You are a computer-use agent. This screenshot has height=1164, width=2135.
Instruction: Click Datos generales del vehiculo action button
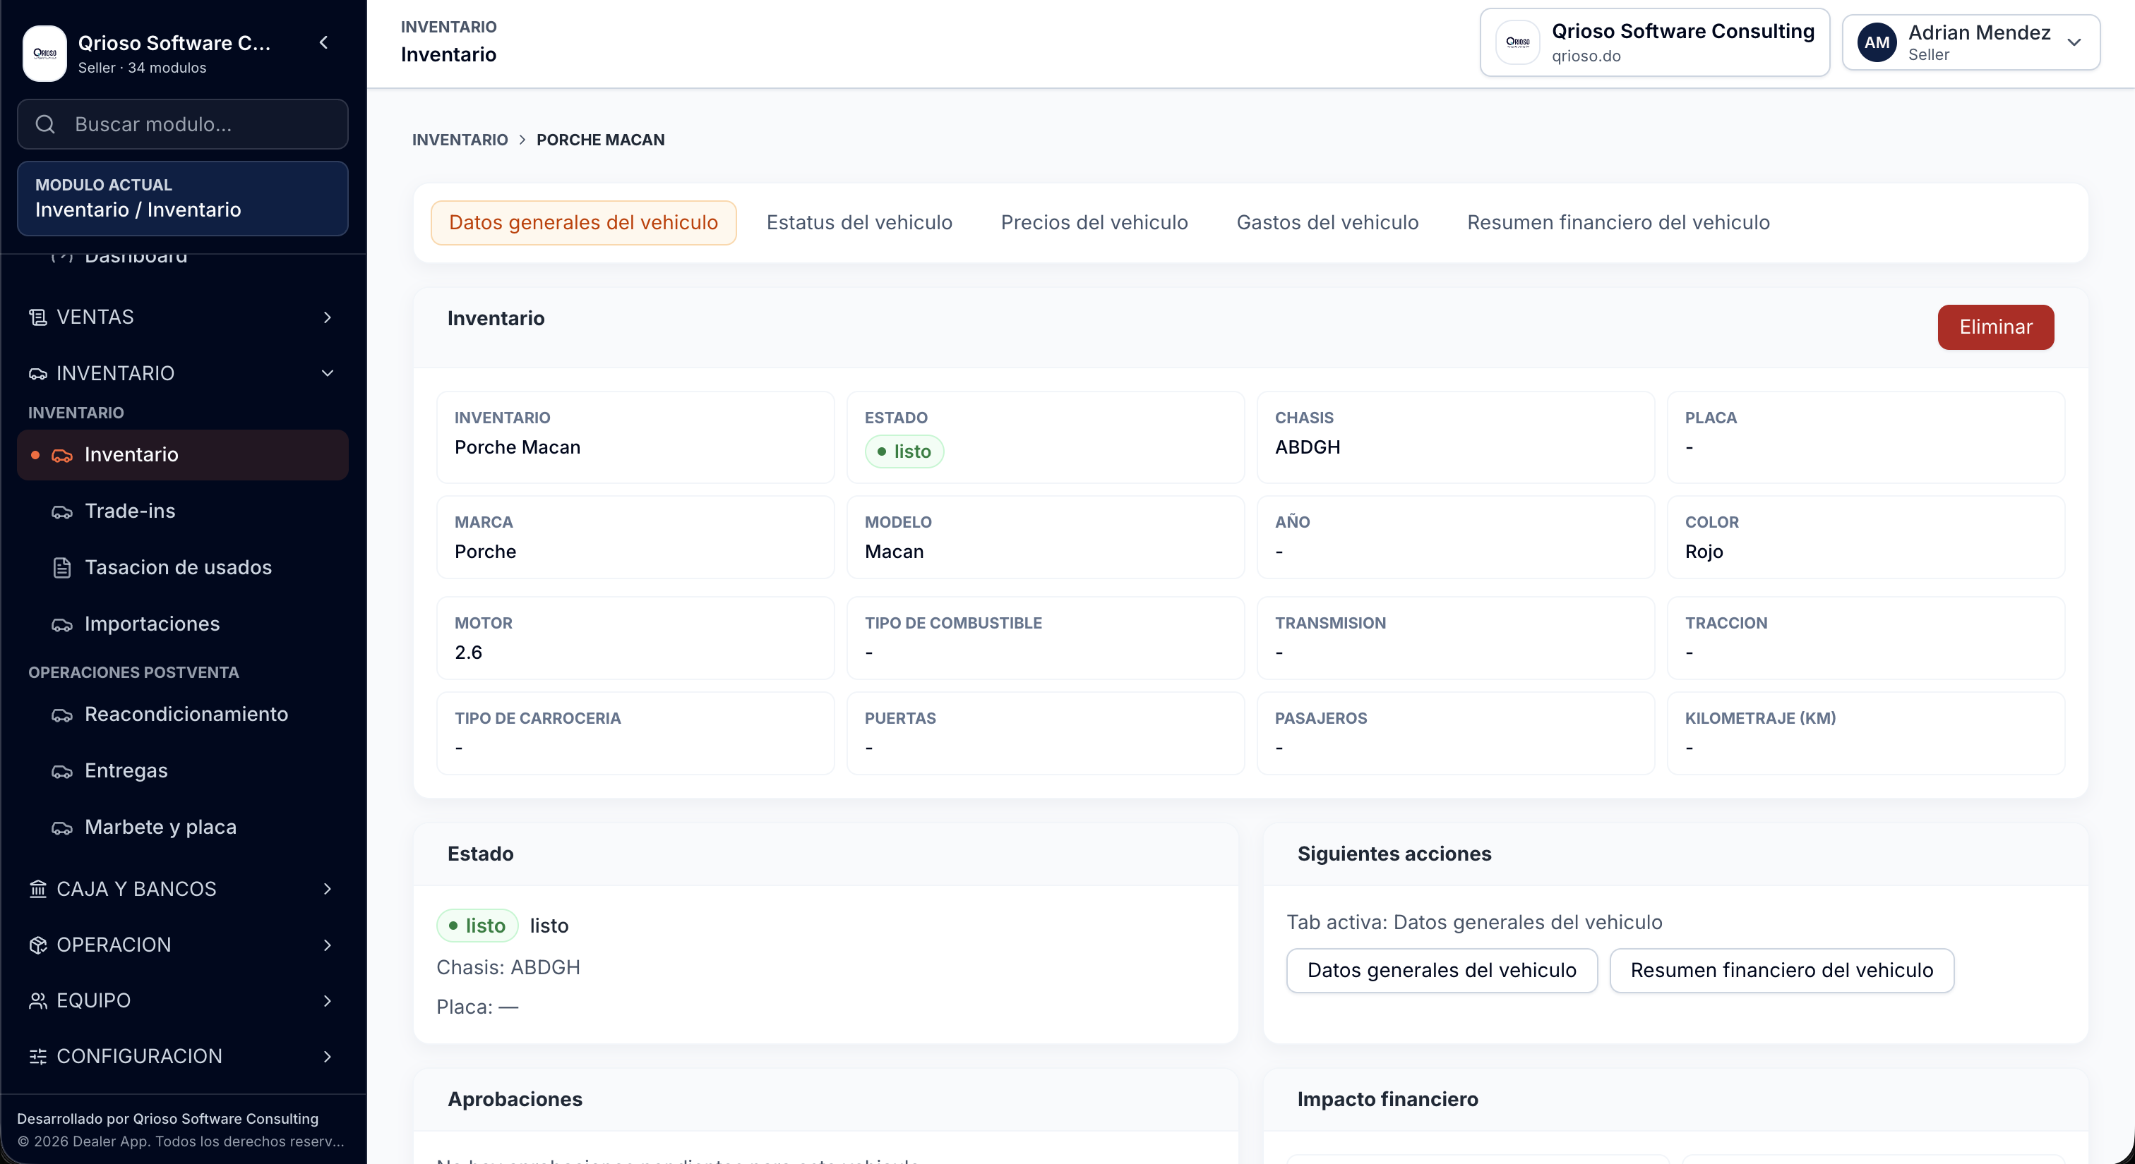pyautogui.click(x=1441, y=970)
